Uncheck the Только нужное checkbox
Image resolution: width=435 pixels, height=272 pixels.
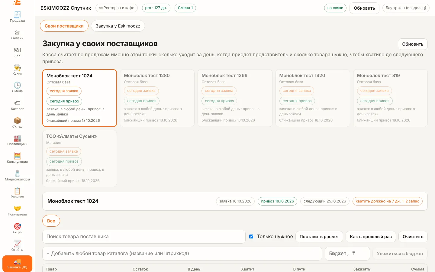(251, 236)
